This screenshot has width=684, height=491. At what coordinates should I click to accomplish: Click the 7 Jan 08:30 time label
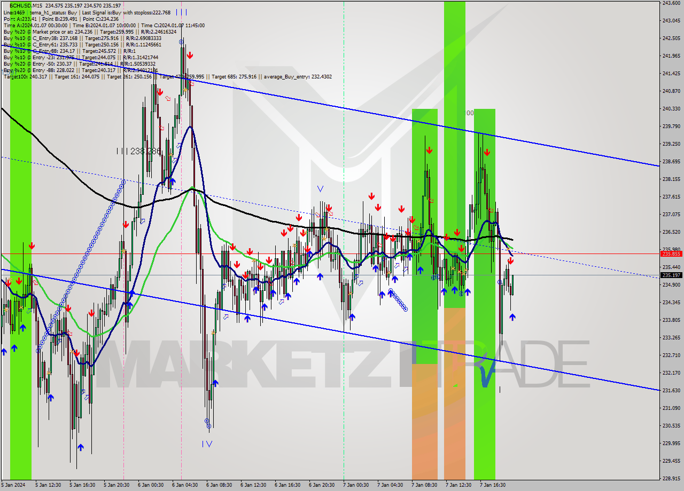point(424,485)
